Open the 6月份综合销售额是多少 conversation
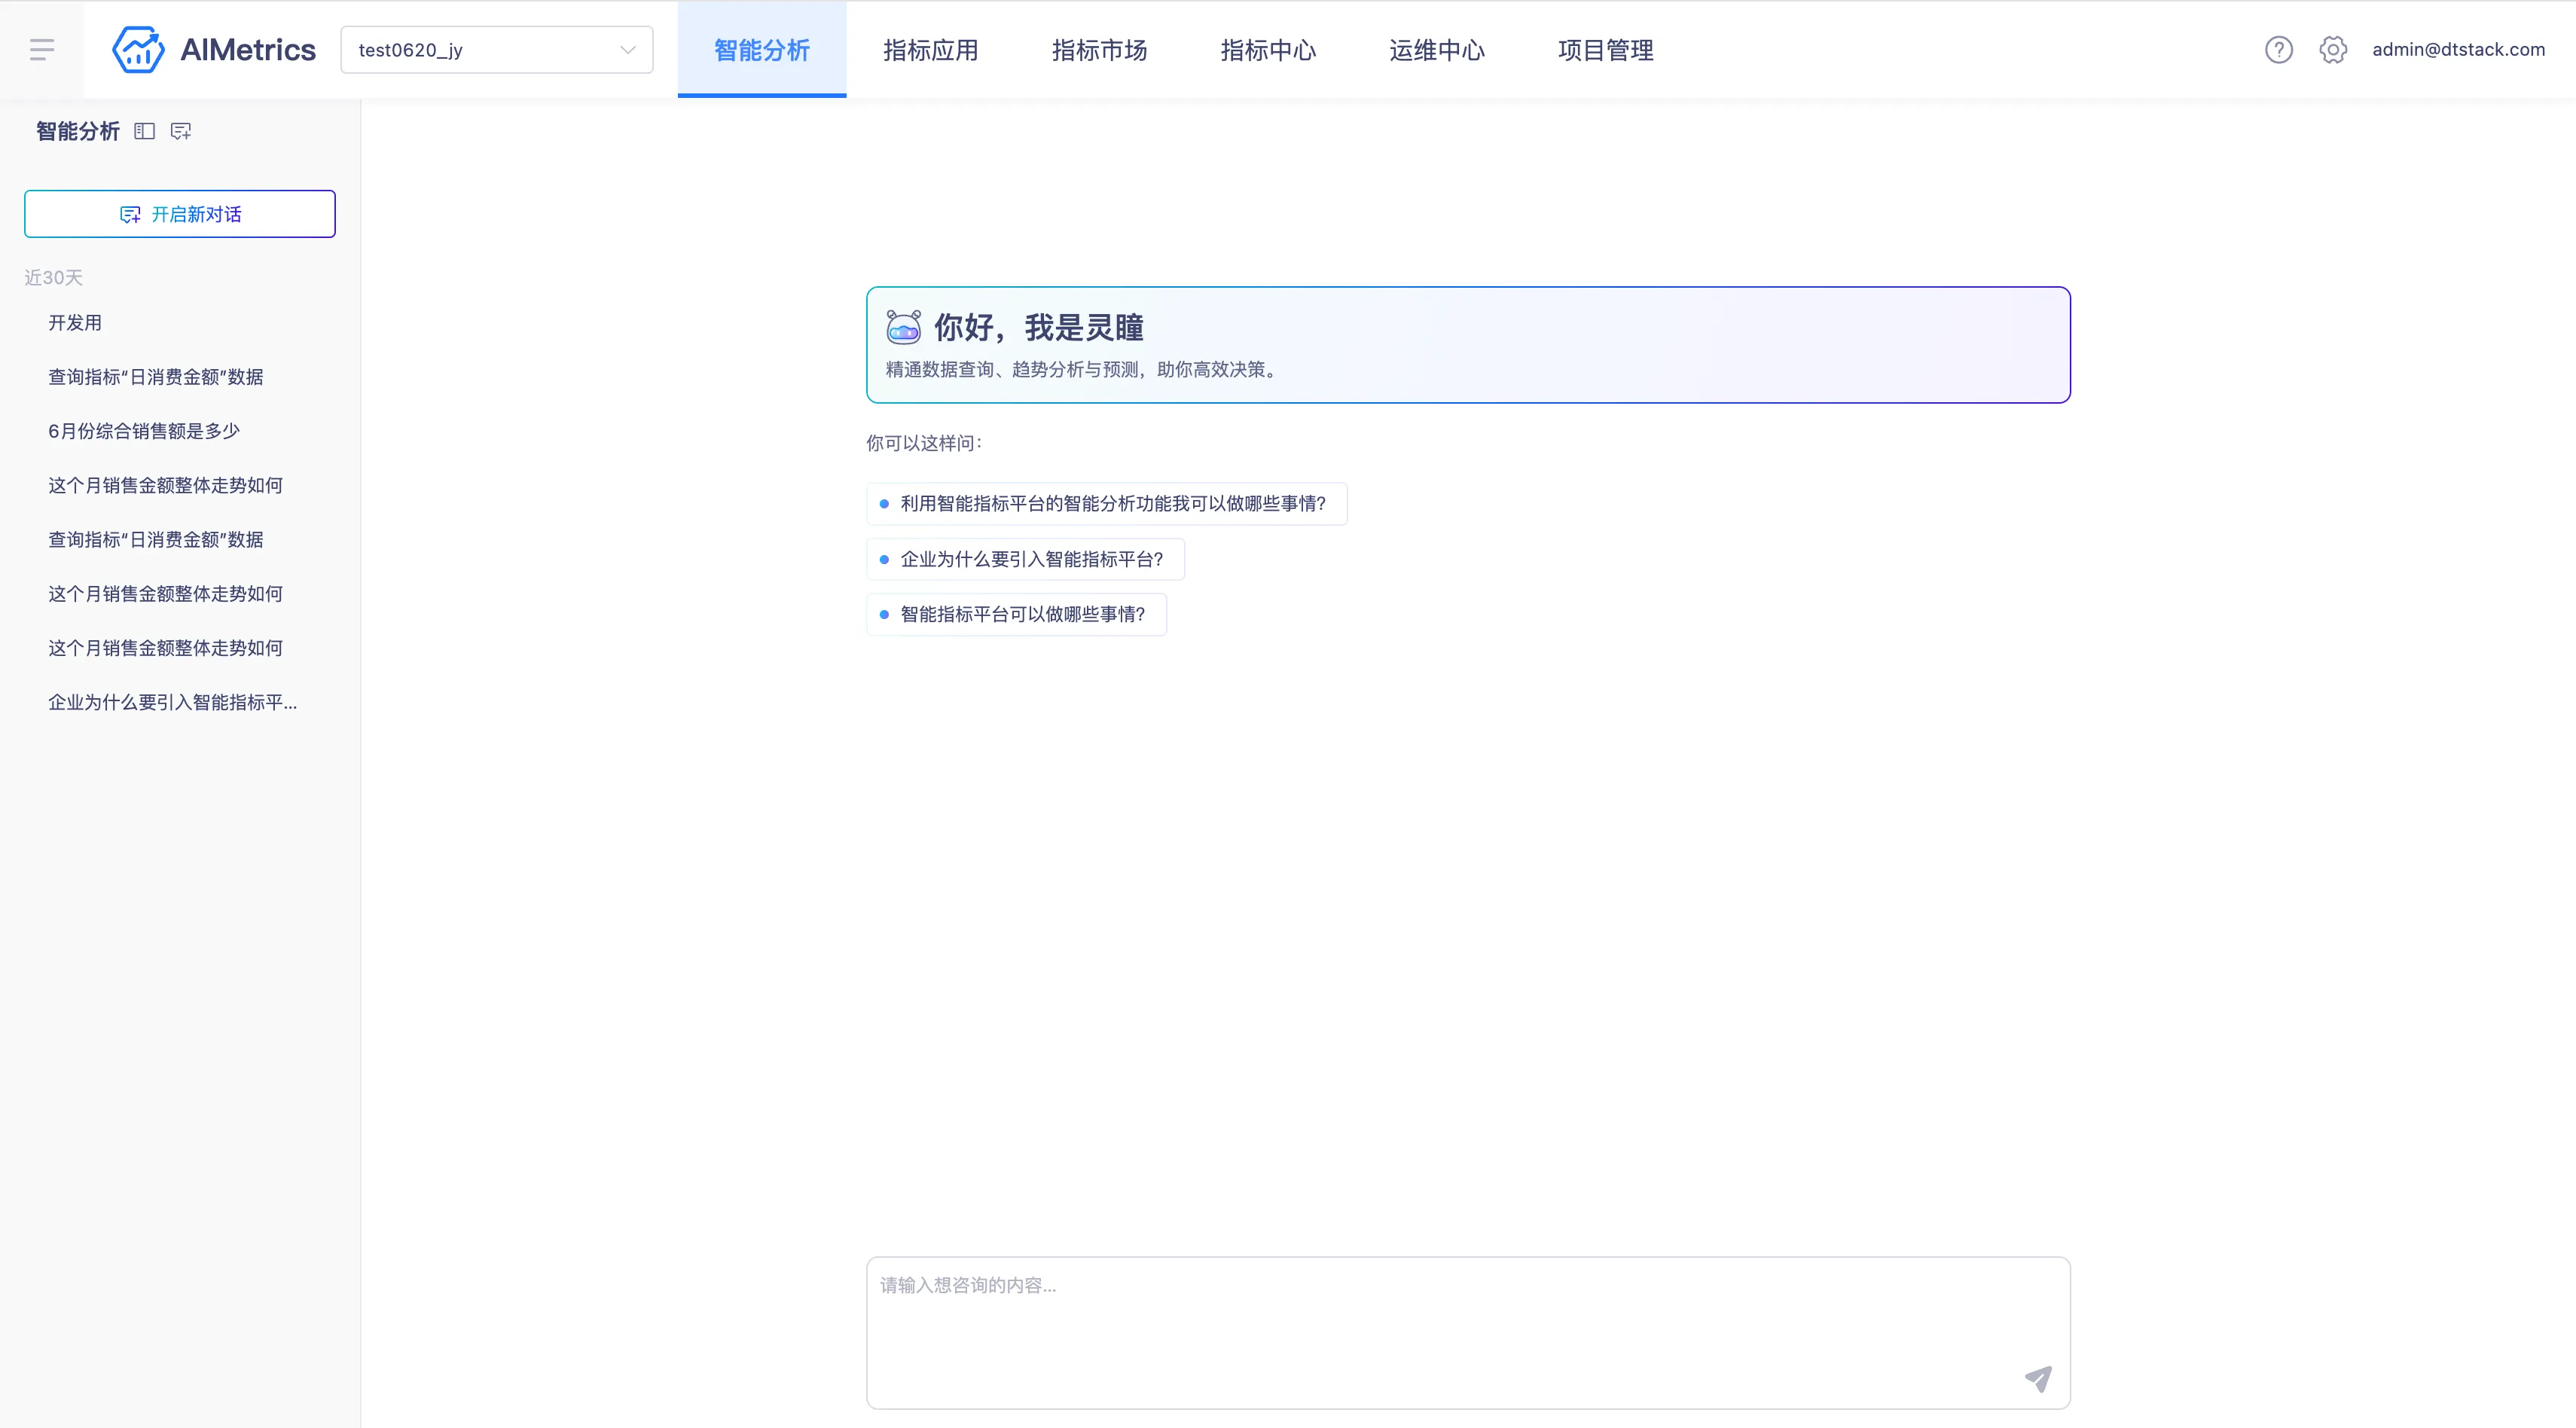The width and height of the screenshot is (2576, 1428). 144,431
